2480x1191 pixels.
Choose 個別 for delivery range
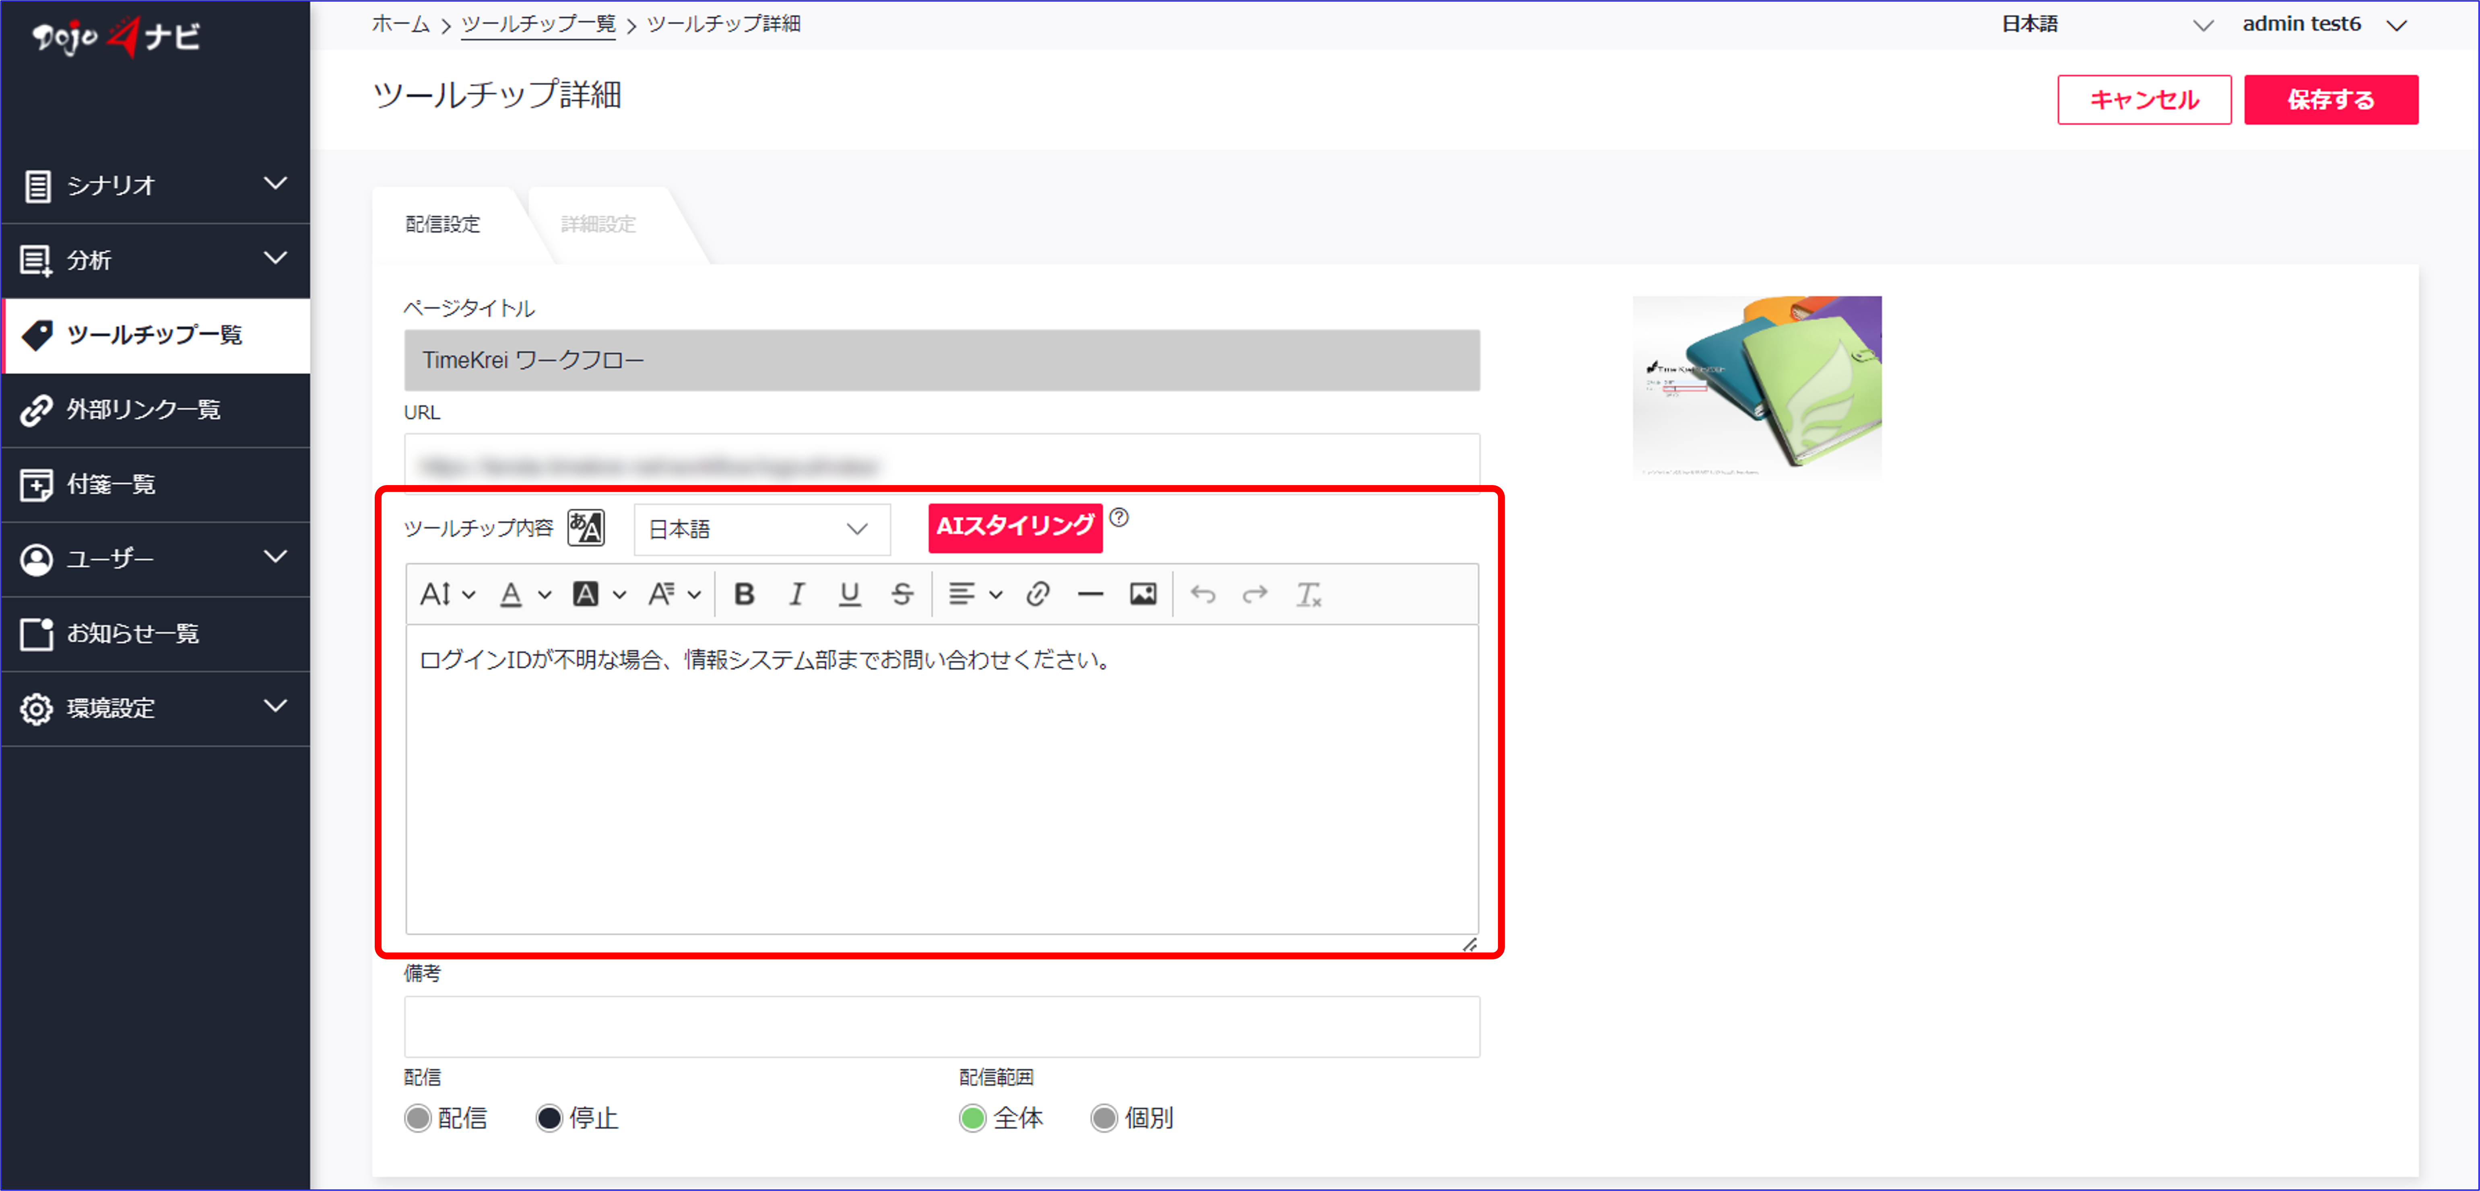(1104, 1118)
